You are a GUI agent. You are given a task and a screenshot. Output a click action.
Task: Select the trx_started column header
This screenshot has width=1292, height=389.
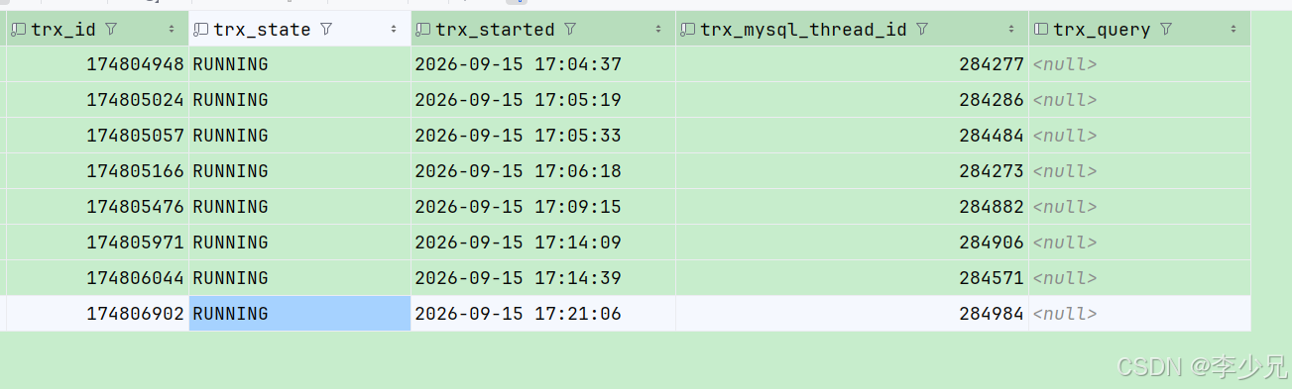[x=543, y=30]
